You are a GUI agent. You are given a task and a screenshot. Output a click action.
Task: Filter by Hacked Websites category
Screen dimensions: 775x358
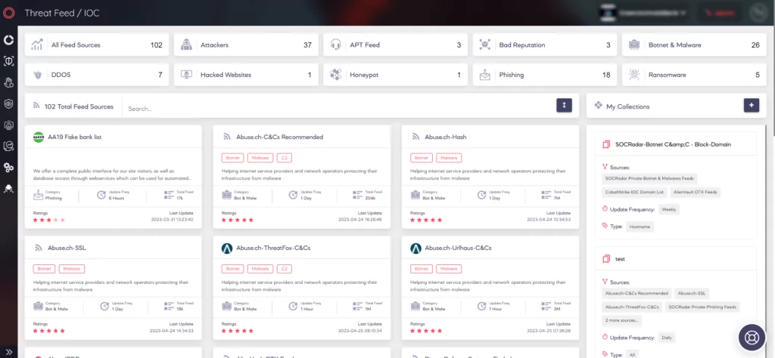tap(246, 75)
